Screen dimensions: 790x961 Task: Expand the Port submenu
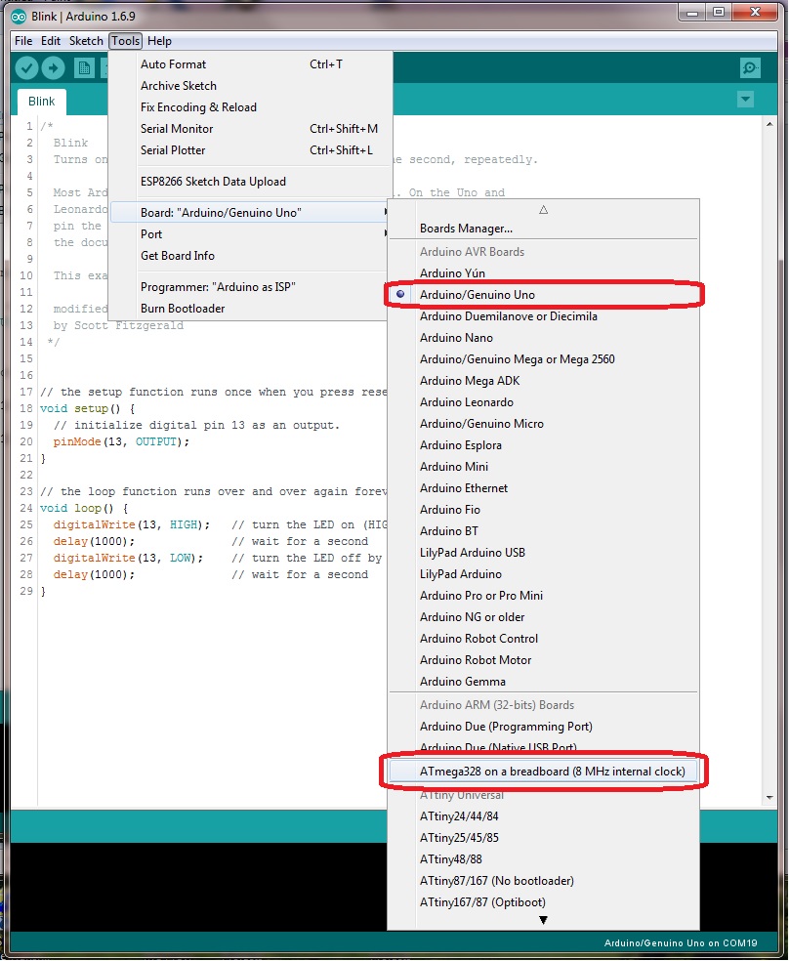coord(250,234)
